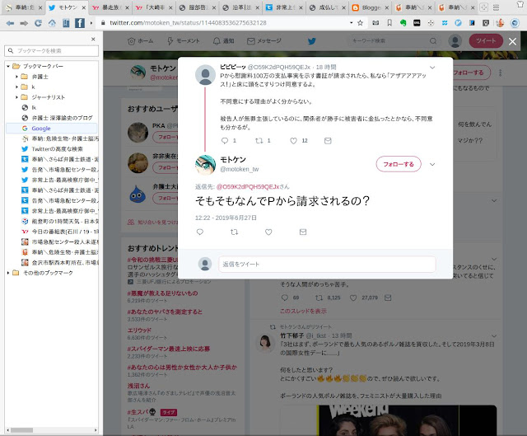Open 通知 notifications in navigation
This screenshot has height=436, width=527.
[223, 41]
